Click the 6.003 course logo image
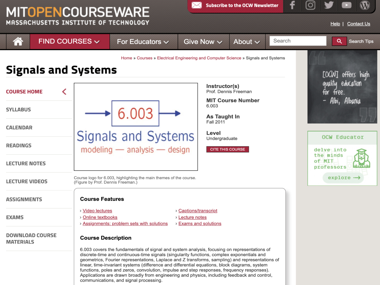The width and height of the screenshot is (380, 285). point(136,127)
